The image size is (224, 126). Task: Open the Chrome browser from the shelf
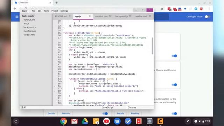pos(63,121)
